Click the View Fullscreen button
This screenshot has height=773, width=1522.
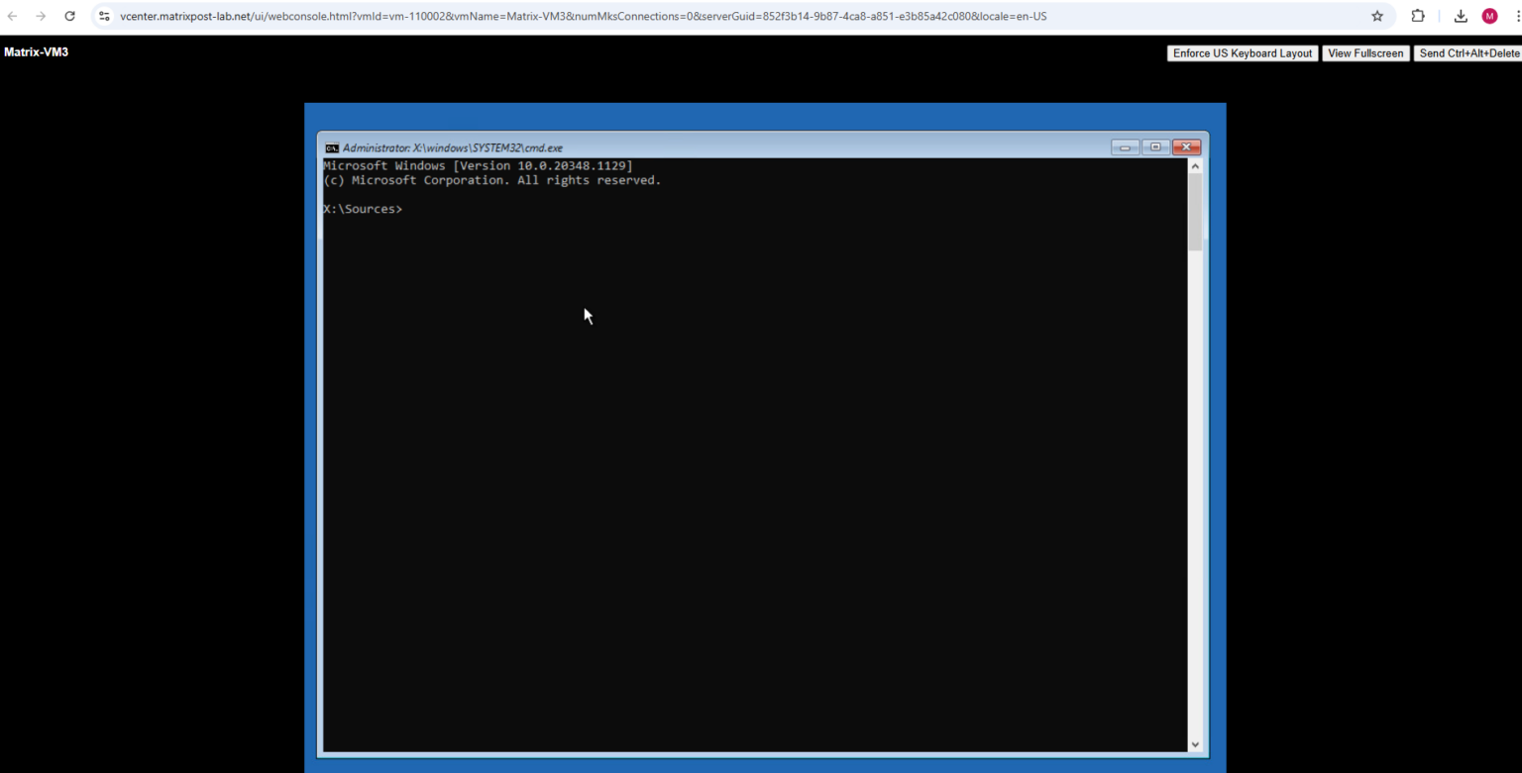pyautogui.click(x=1365, y=52)
